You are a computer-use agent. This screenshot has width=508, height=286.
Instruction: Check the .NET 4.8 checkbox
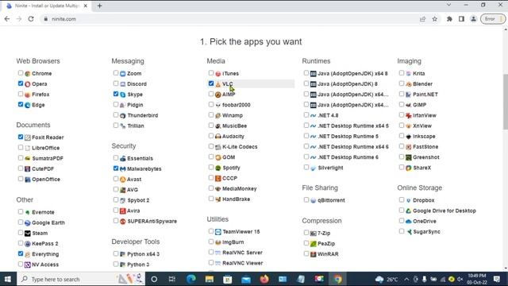[x=306, y=114]
